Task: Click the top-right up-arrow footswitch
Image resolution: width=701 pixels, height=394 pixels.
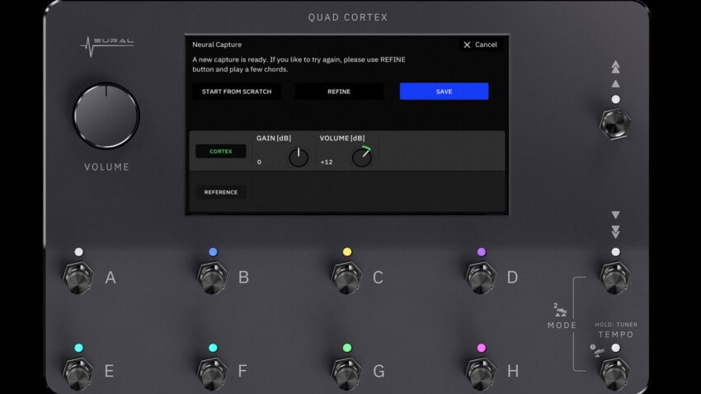Action: pyautogui.click(x=615, y=124)
